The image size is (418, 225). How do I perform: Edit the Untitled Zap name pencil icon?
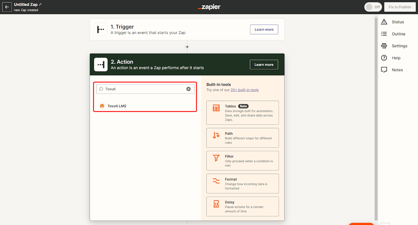(x=40, y=4)
